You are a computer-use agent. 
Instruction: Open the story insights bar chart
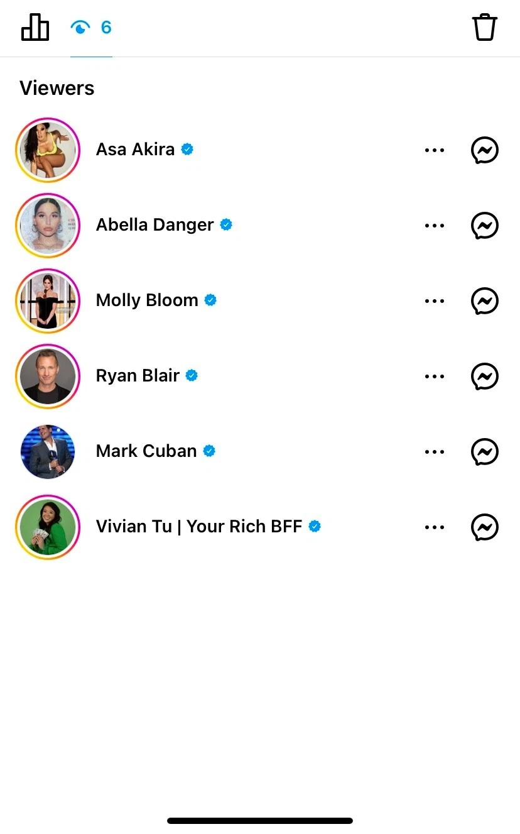35,27
